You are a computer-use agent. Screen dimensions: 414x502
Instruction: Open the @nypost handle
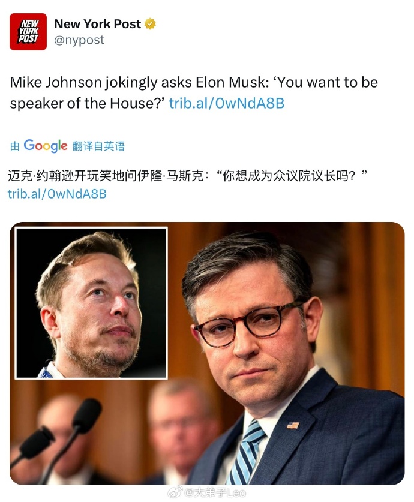(x=79, y=40)
